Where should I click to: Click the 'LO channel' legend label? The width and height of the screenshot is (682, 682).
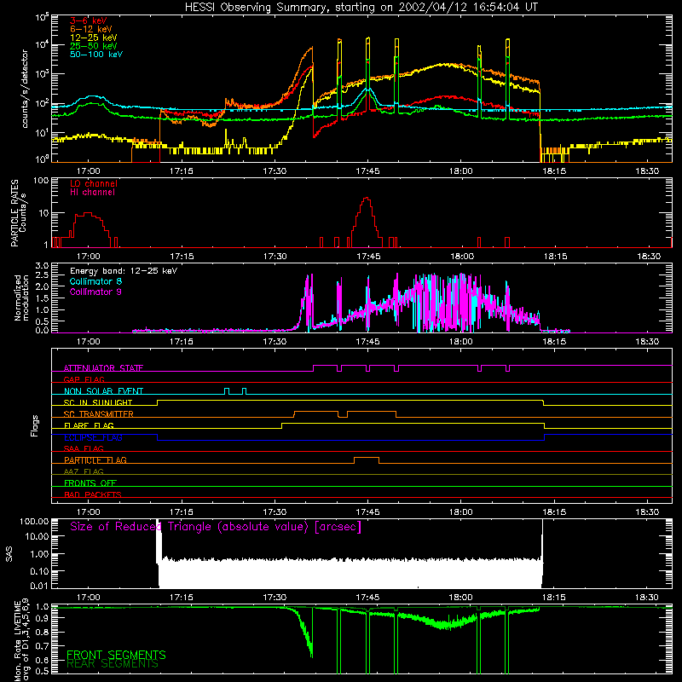94,183
